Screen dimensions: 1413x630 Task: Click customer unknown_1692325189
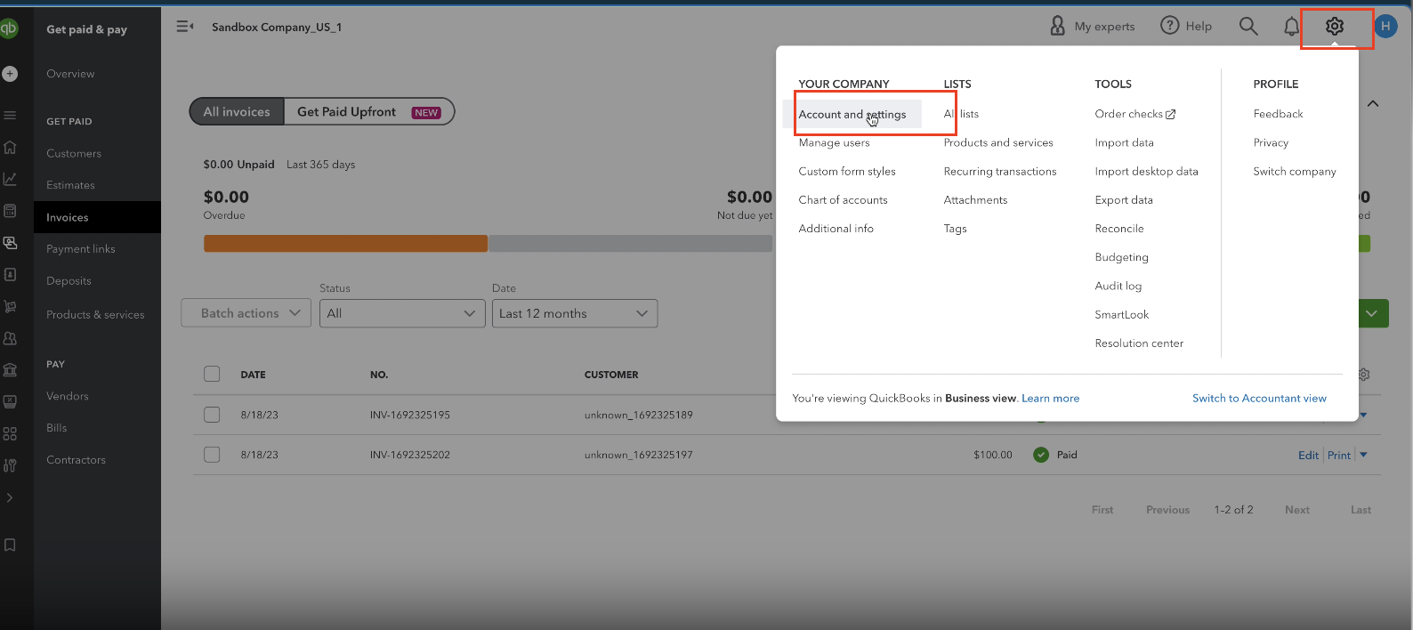[x=639, y=415]
